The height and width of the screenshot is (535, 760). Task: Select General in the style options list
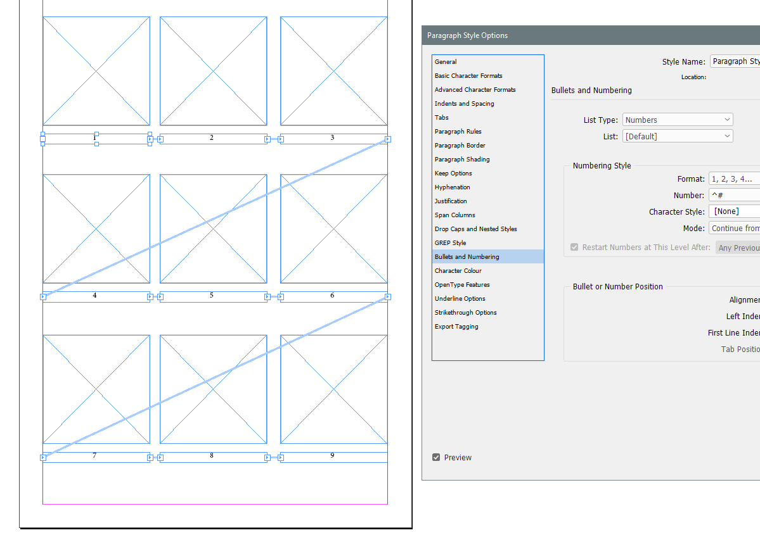pos(487,61)
